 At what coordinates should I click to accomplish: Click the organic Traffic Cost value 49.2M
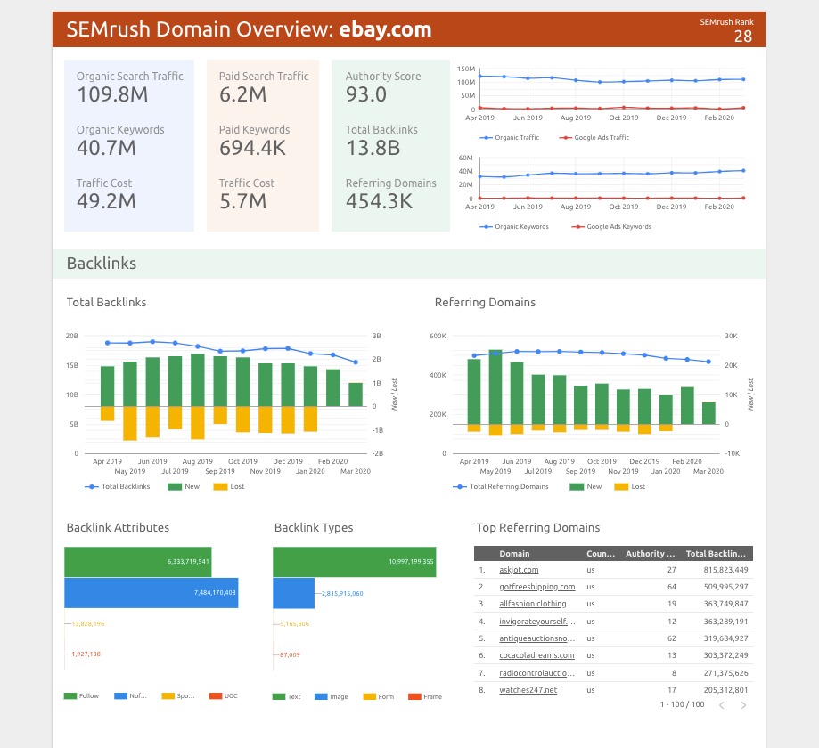pos(106,201)
